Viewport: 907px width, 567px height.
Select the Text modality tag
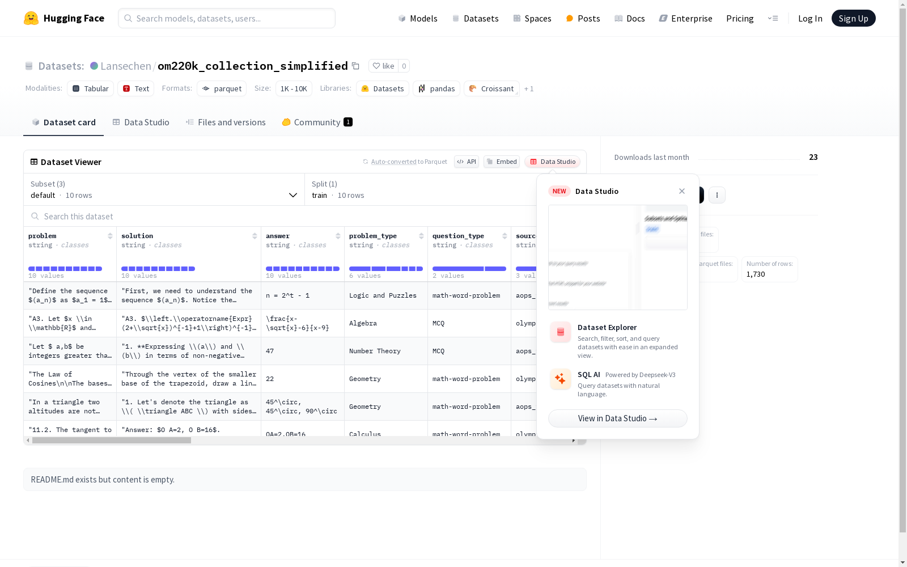click(136, 88)
